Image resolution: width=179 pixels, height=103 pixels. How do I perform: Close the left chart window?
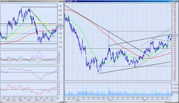click(x=63, y=1)
